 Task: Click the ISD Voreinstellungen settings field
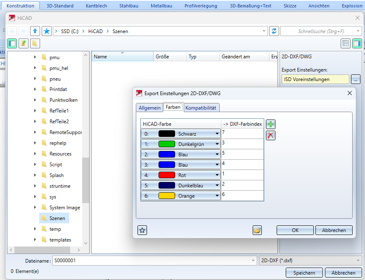pos(315,79)
